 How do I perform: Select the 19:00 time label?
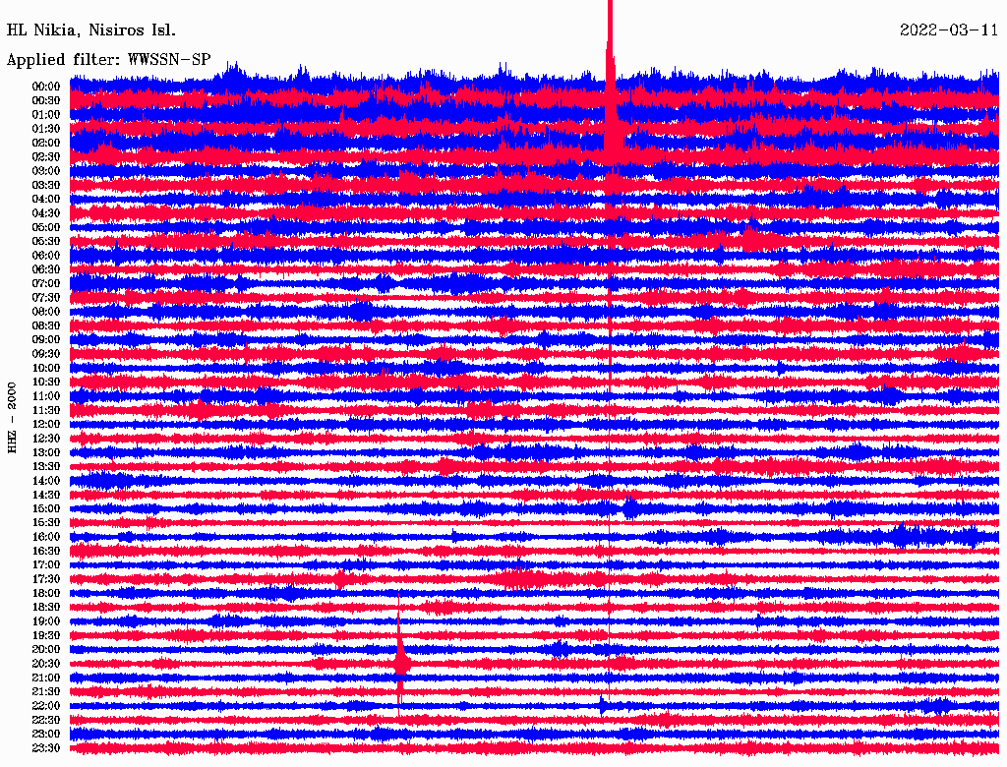pyautogui.click(x=46, y=621)
